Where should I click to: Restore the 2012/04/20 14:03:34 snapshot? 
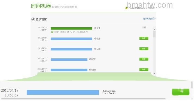(144, 38)
